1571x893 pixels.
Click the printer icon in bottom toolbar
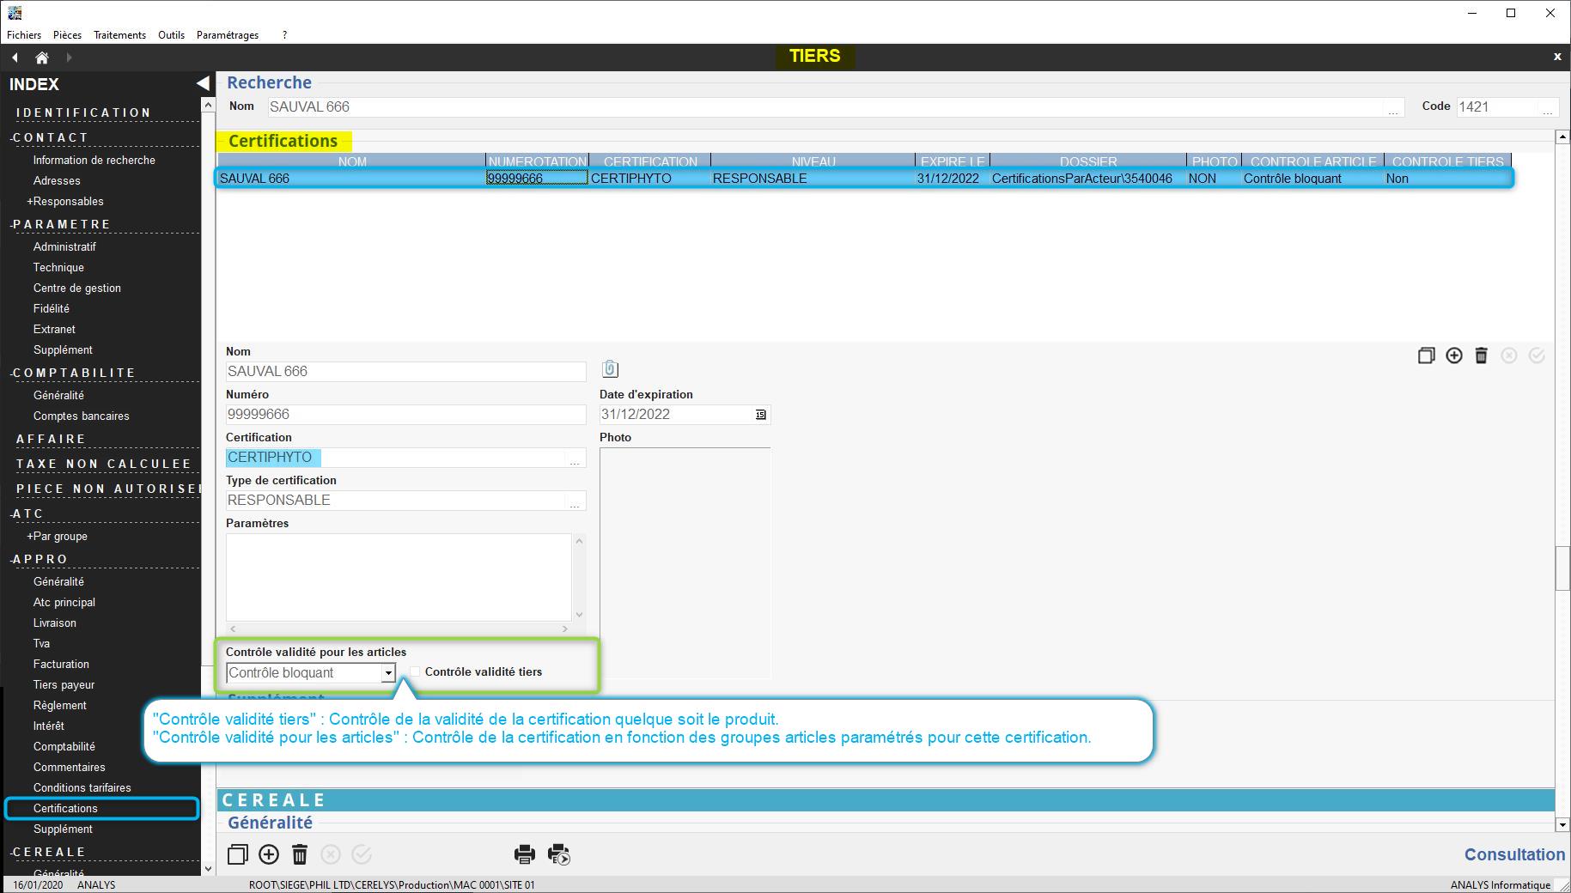[x=524, y=854]
